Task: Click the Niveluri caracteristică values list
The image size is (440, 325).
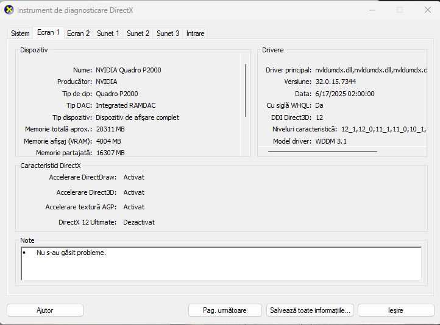Action: [383, 129]
